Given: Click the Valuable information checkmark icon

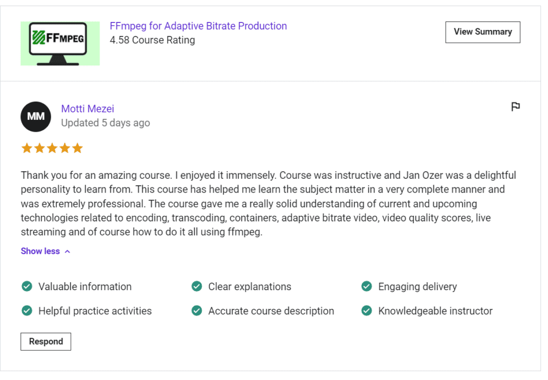Looking at the screenshot, I should click(x=27, y=286).
